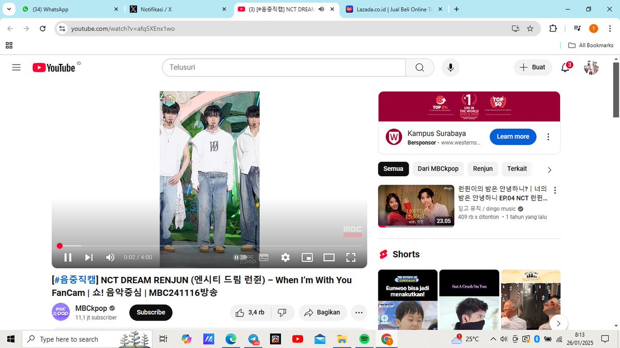Go to YouTube home via logo
620x348 pixels.
click(54, 68)
